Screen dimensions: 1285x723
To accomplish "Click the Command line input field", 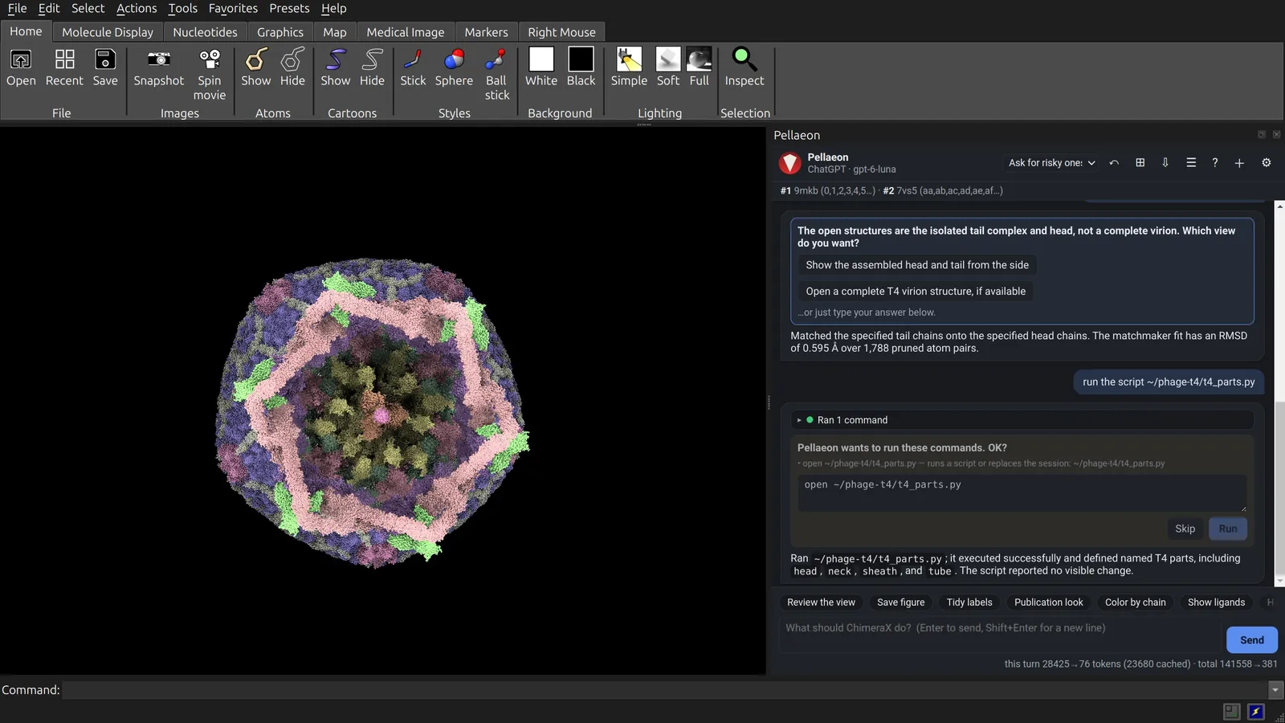I will [665, 690].
